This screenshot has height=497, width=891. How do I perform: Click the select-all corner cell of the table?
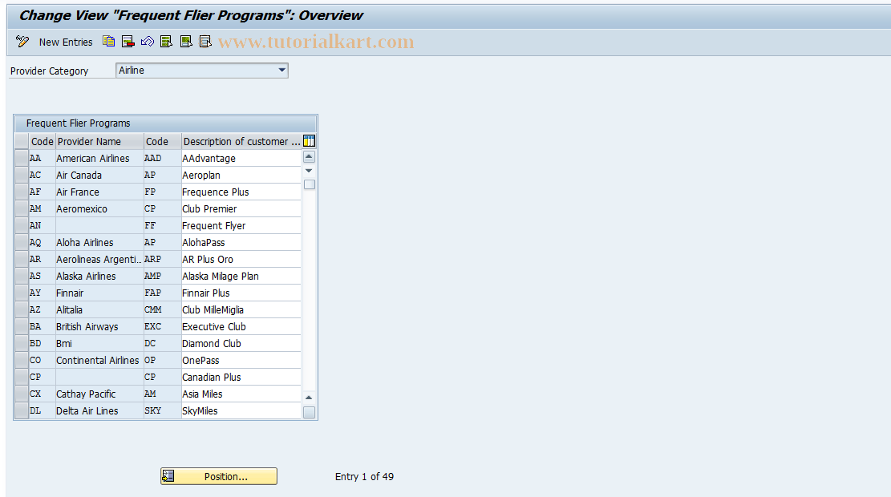tap(22, 141)
